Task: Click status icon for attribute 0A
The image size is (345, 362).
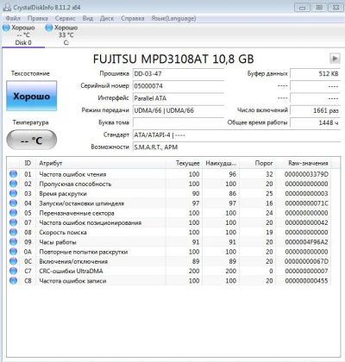Action: point(13,252)
